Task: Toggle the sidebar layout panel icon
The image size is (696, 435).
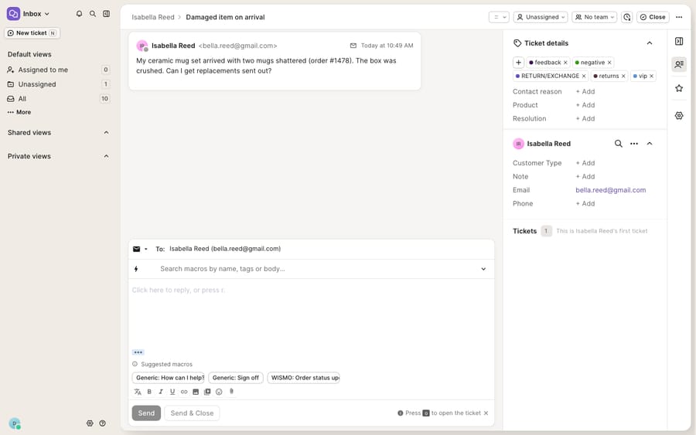Action: pos(107,14)
